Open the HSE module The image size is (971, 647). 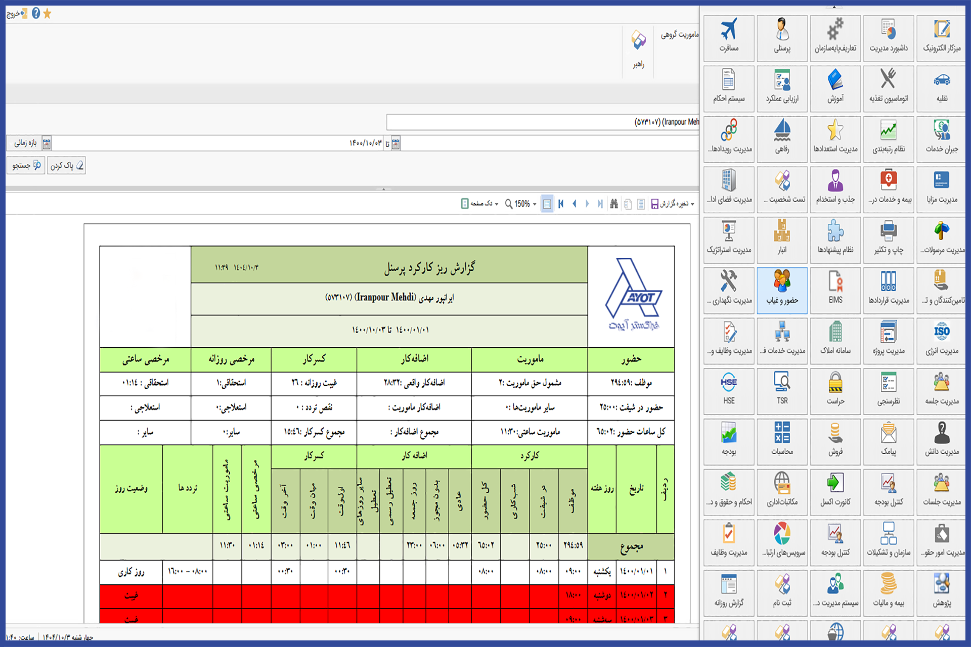click(x=728, y=391)
